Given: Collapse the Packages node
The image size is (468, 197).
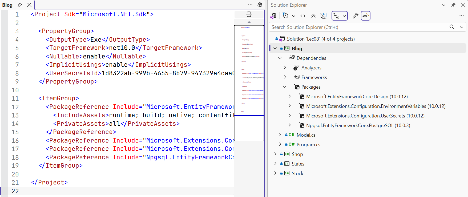Looking at the screenshot, I should [285, 87].
